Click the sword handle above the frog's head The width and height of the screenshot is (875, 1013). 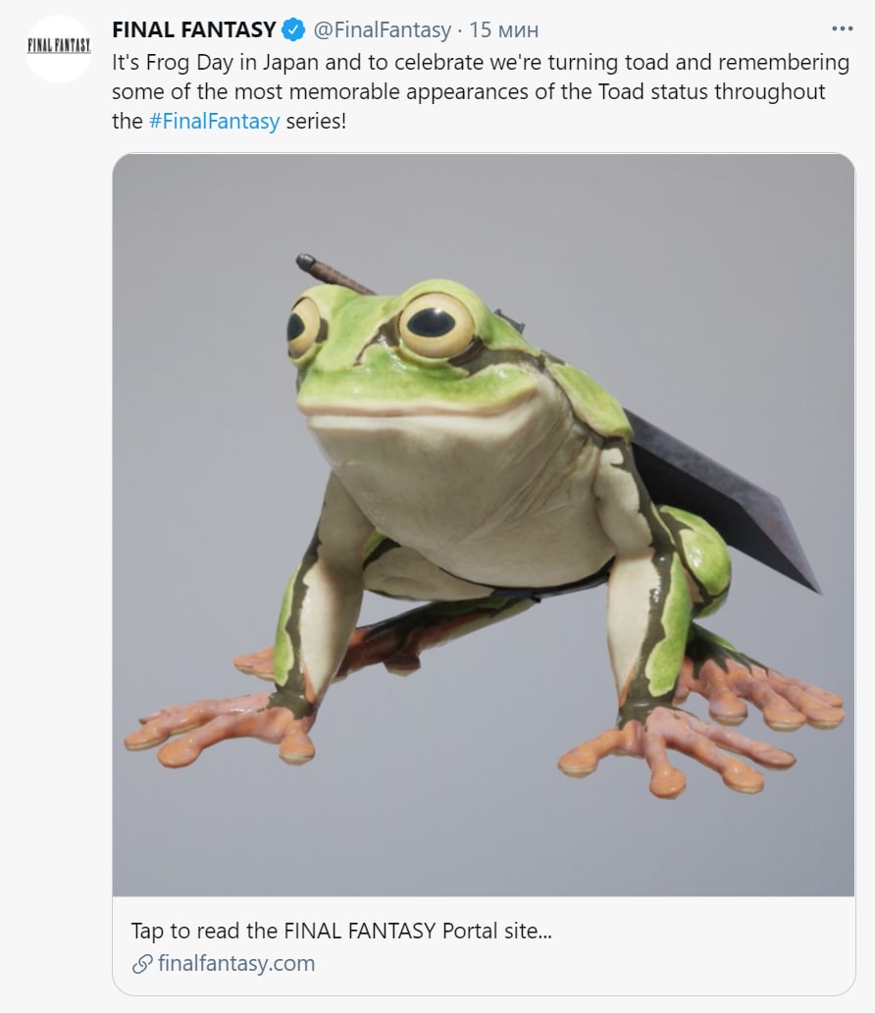click(x=335, y=275)
